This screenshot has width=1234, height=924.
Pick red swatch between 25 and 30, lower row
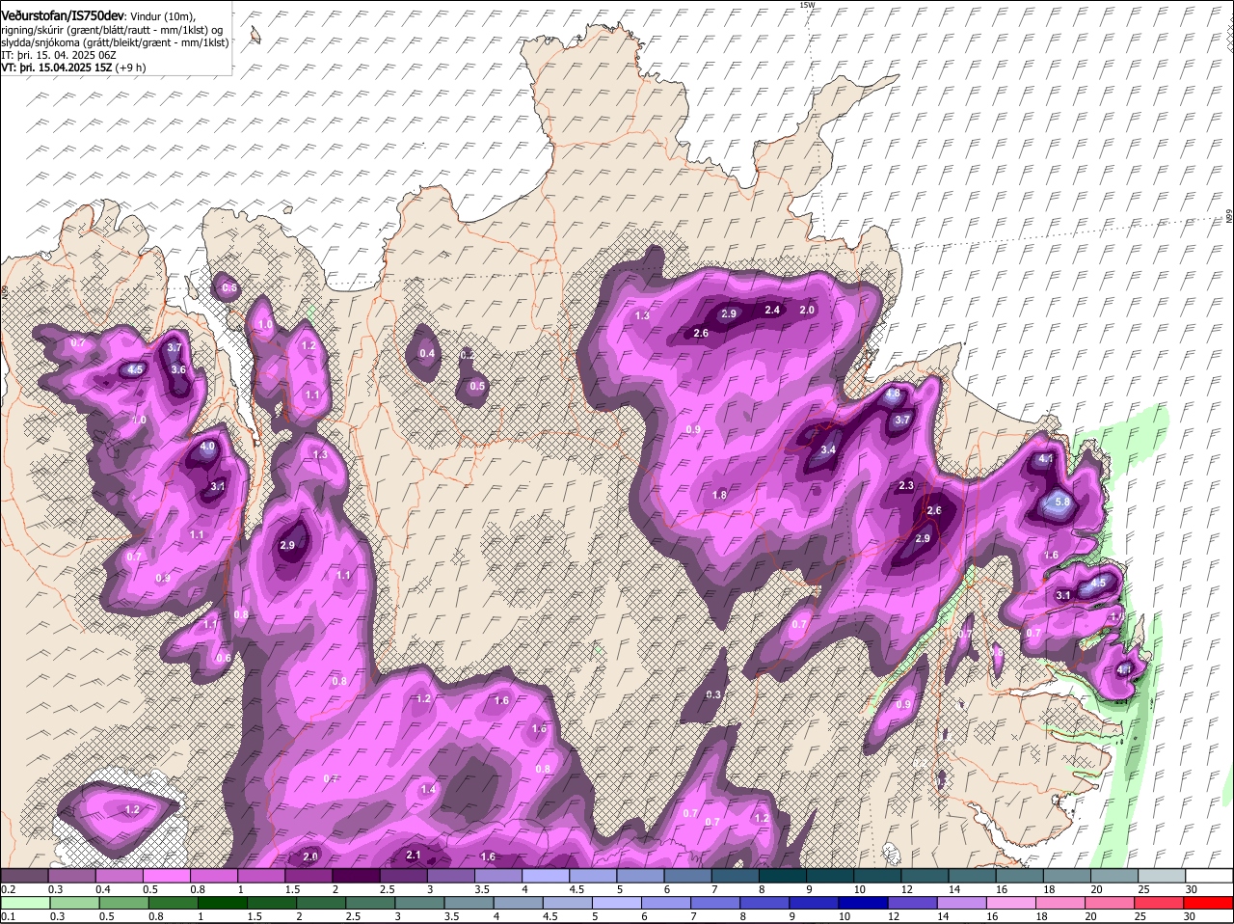click(x=1162, y=903)
